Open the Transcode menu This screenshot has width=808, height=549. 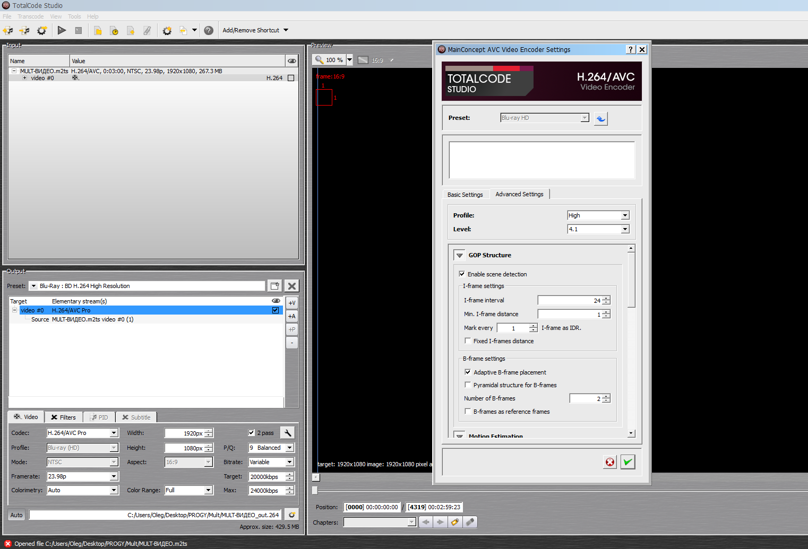coord(31,16)
